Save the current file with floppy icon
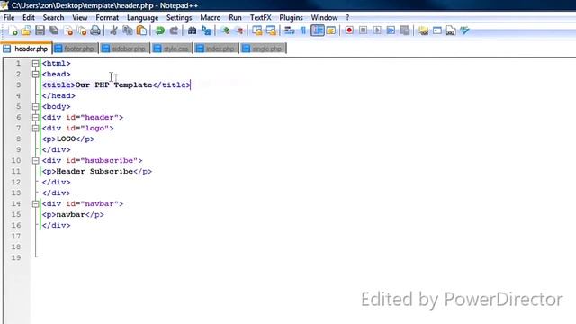Viewport: 576px width, 324px height. coord(40,31)
